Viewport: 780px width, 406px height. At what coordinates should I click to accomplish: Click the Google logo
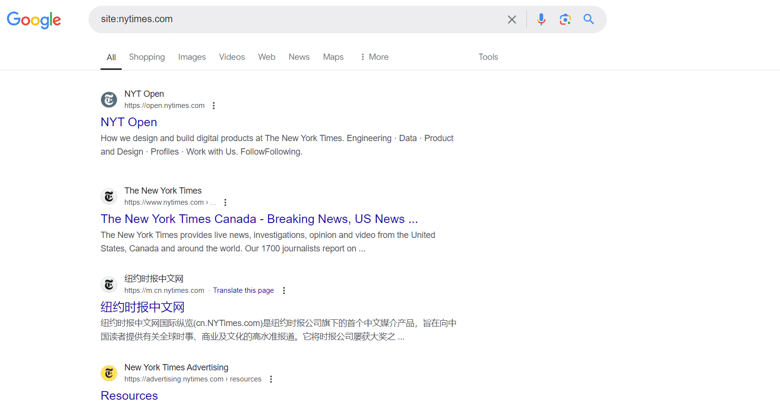coord(34,20)
